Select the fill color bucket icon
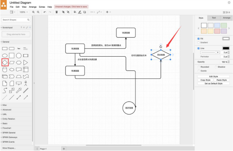Screen dimensions: 233x151 coord(75,12)
